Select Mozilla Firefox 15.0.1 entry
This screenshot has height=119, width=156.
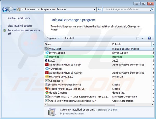[67, 89]
